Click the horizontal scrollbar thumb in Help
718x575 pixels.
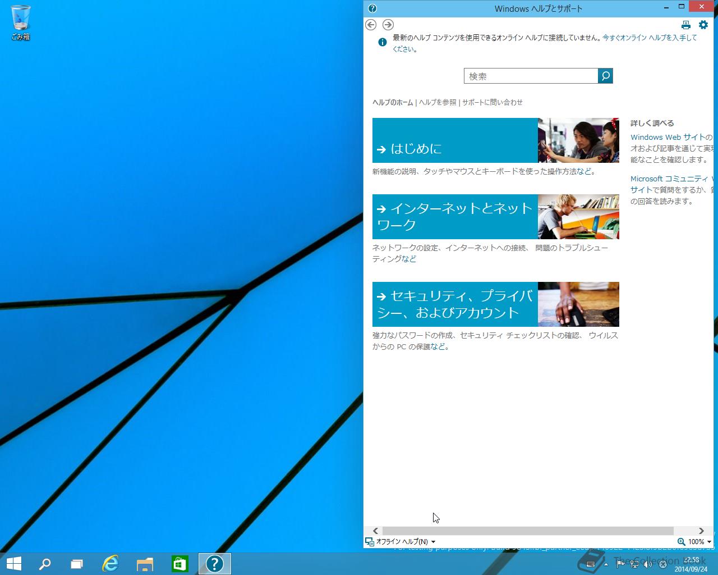(x=528, y=531)
